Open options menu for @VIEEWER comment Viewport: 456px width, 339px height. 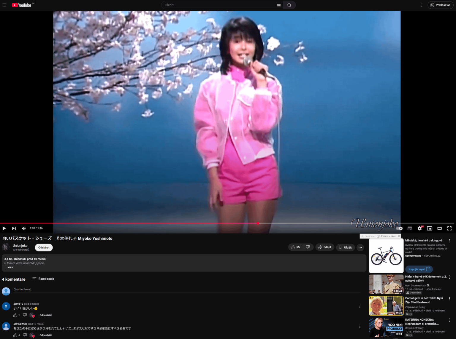pos(360,326)
